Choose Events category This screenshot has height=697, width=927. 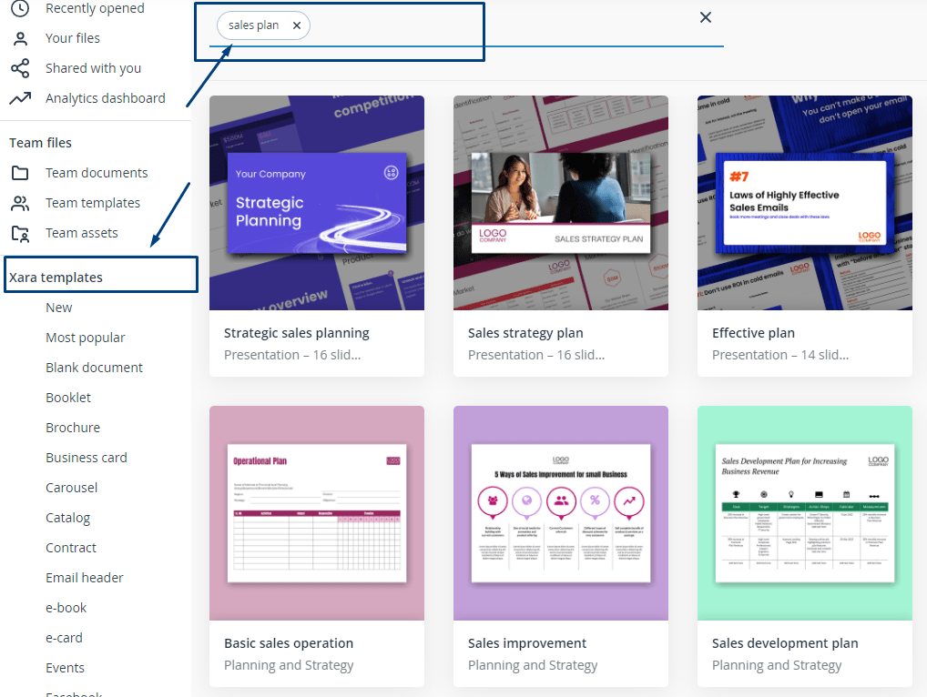(65, 668)
